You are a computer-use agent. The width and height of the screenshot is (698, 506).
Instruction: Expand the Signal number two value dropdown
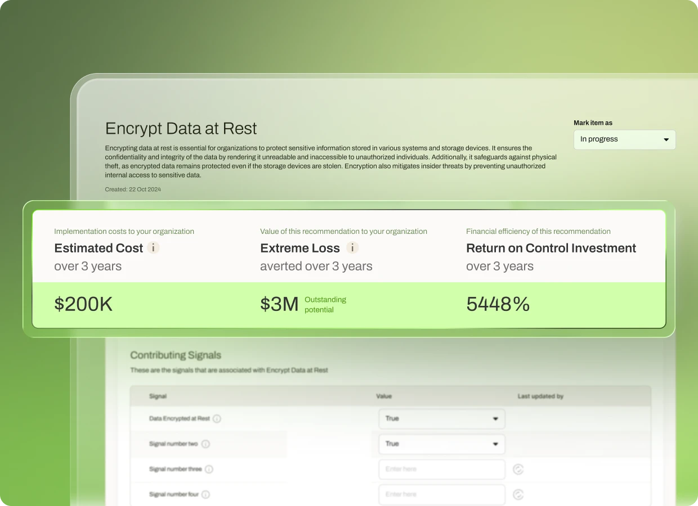[441, 444]
